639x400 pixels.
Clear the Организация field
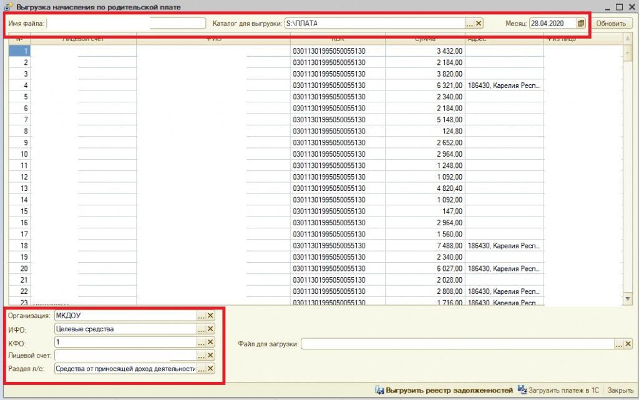tap(210, 316)
